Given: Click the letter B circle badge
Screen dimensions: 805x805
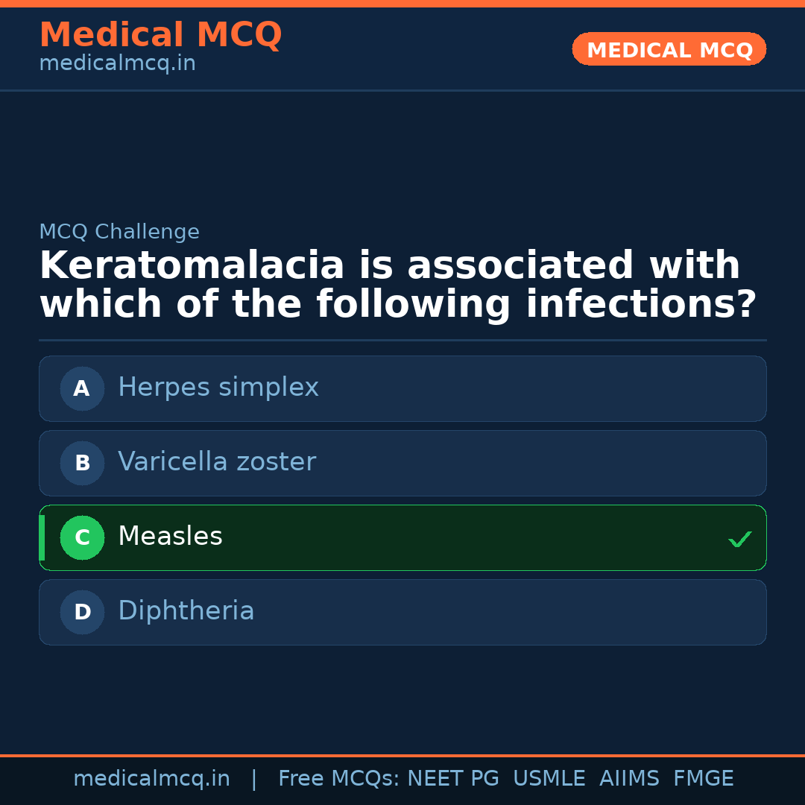Looking at the screenshot, I should coord(82,463).
